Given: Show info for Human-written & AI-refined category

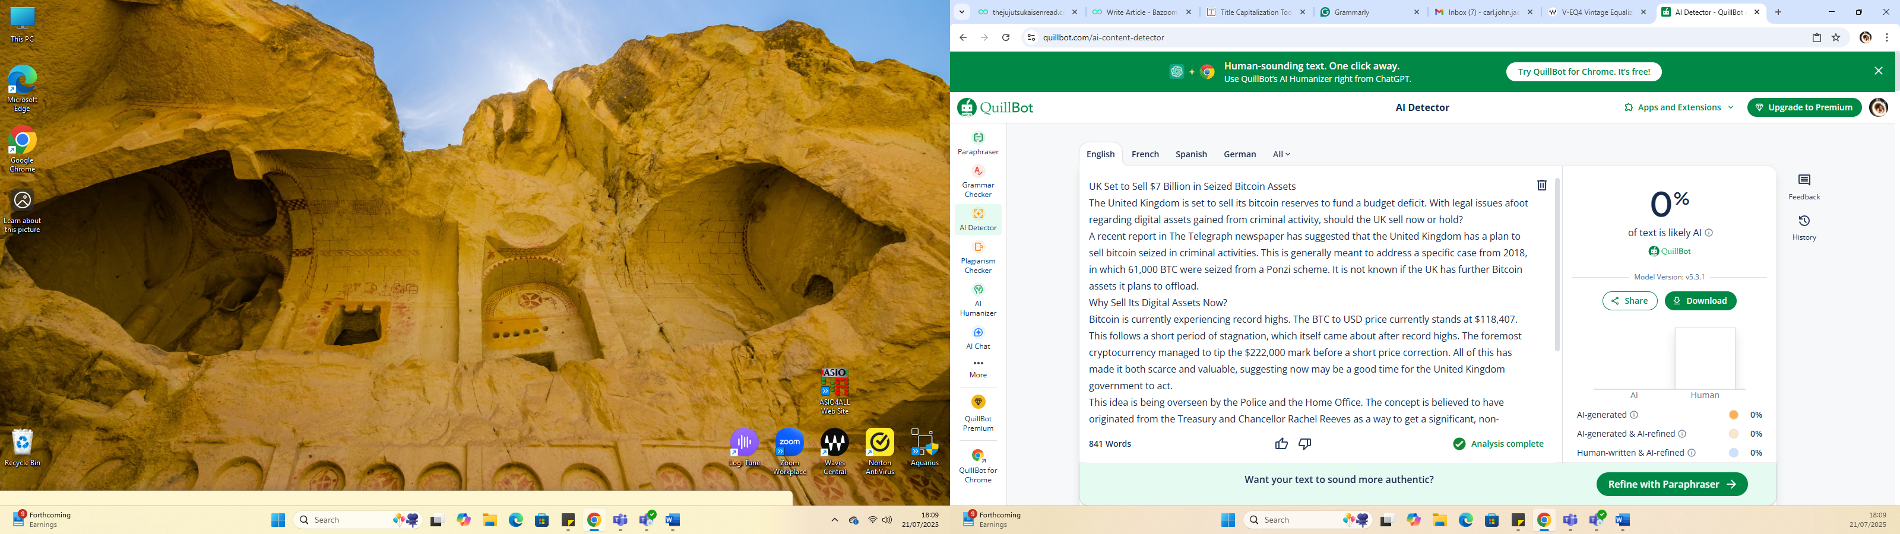Looking at the screenshot, I should tap(1692, 453).
